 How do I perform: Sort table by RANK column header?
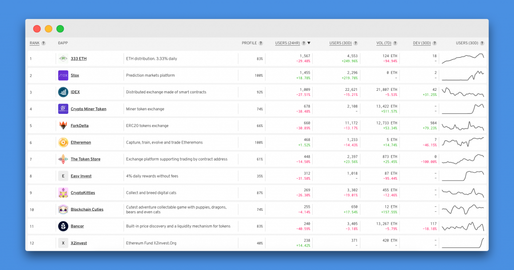35,43
